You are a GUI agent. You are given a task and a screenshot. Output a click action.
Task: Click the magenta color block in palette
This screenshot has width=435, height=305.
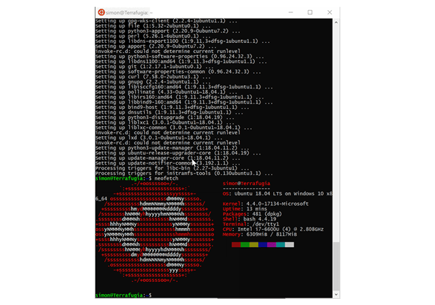272,244
